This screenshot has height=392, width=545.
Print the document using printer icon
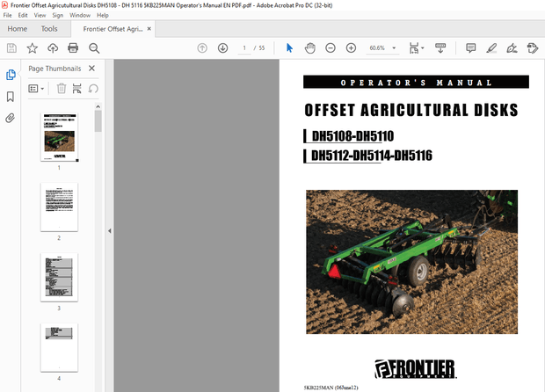click(x=73, y=48)
